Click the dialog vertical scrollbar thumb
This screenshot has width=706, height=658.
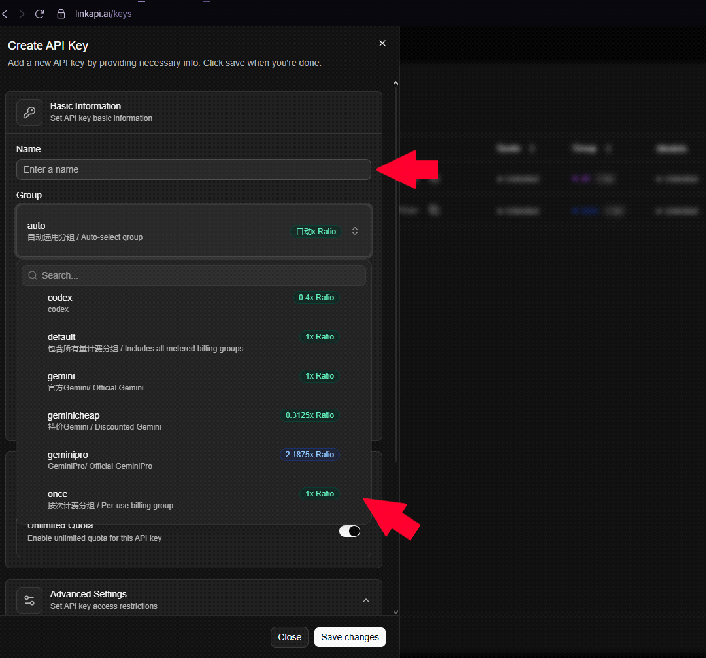click(x=395, y=275)
